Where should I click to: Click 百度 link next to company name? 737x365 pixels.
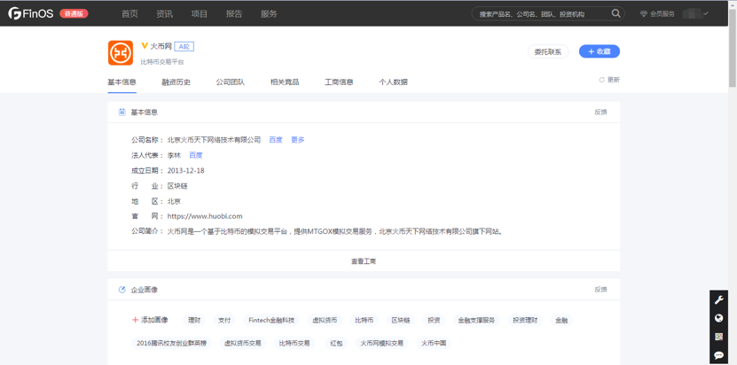tap(276, 139)
